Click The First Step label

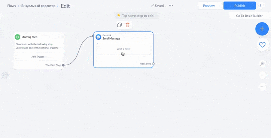[x=53, y=65]
